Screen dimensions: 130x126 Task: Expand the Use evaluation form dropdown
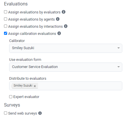tap(66, 67)
